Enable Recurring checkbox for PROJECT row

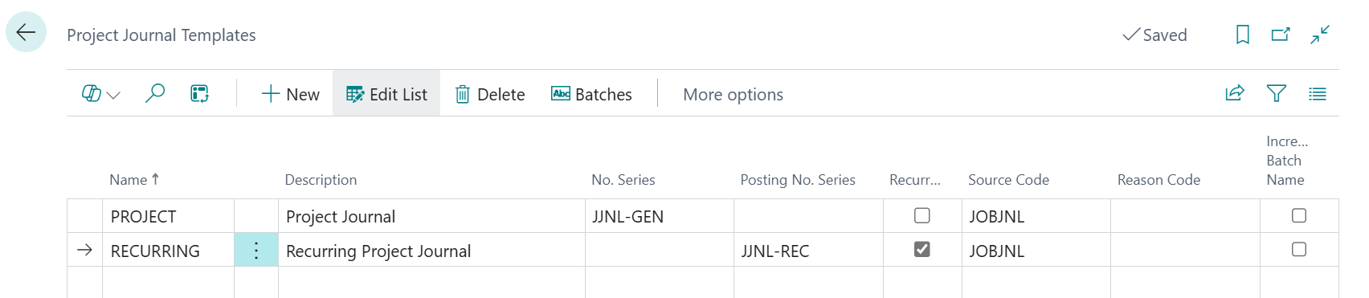(x=922, y=215)
